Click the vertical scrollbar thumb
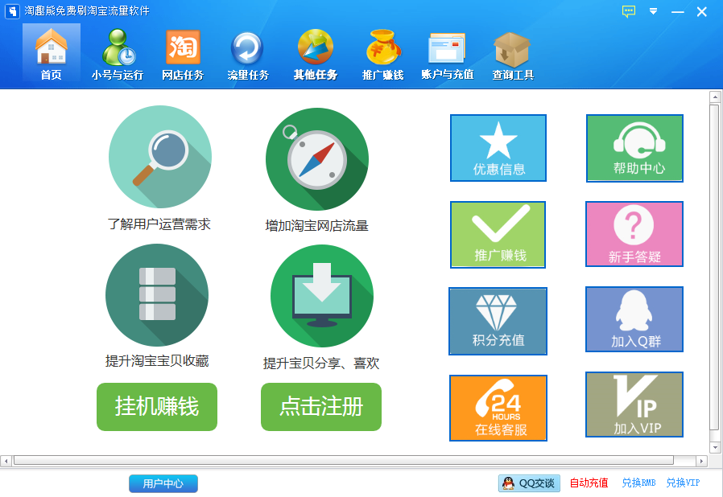This screenshot has width=723, height=497. coord(715,267)
